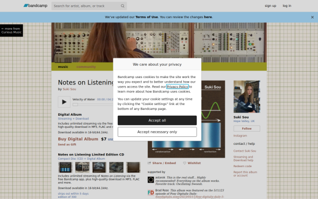The height and width of the screenshot is (199, 318).
Task: Open the third CD product thumbnail
Action: (x=99, y=167)
